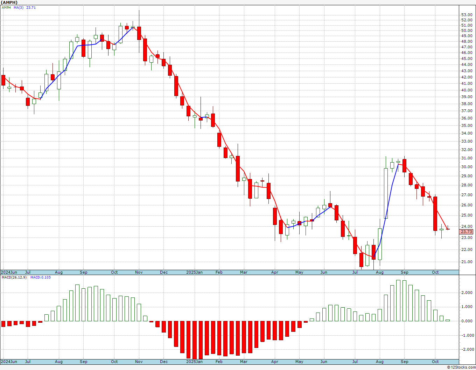Click the 35.00 price axis label
476x370 pixels.
467,125
